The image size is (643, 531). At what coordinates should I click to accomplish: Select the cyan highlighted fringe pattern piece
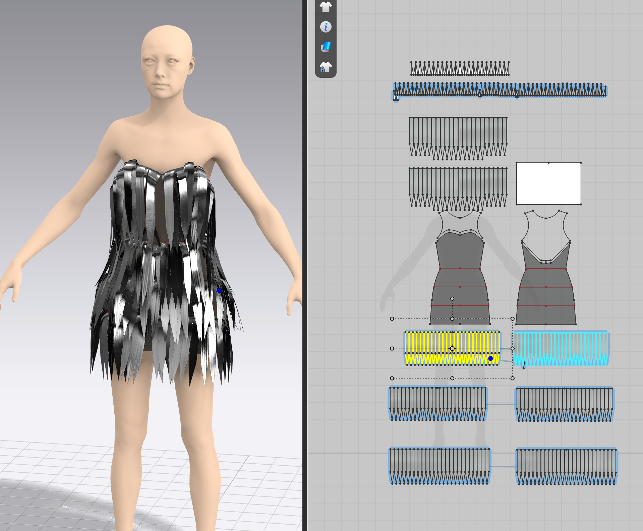click(x=561, y=349)
